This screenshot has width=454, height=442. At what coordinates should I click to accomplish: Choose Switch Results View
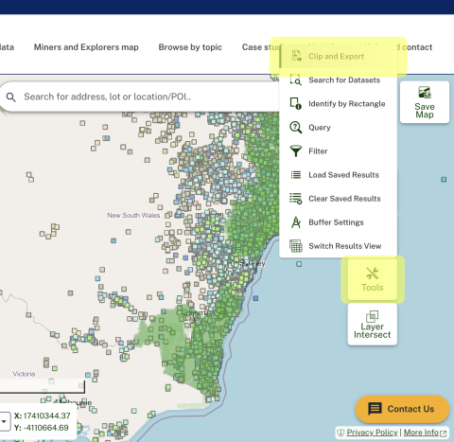[x=338, y=246]
